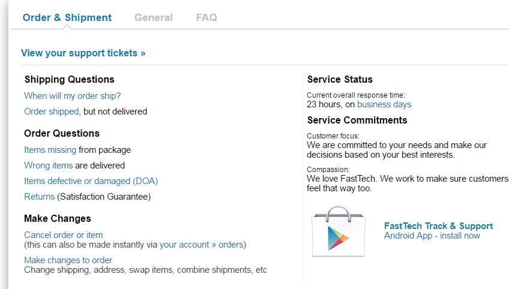Open the Returns link
Screen dimensions: 509x289
[39, 197]
